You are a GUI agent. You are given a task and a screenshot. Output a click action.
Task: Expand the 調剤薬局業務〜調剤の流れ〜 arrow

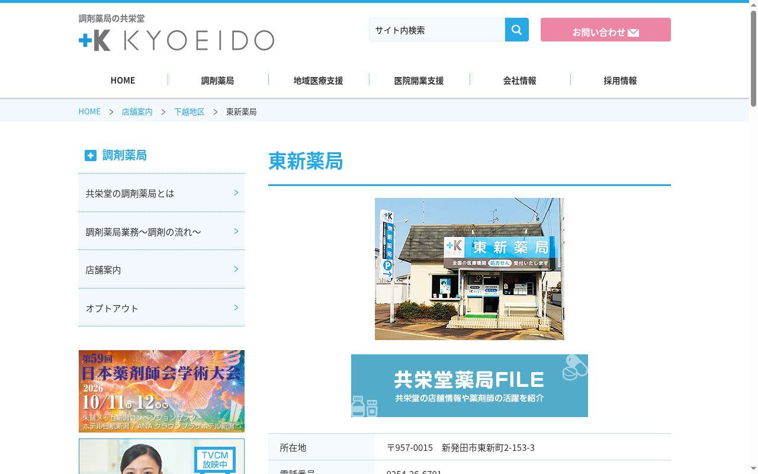coord(236,231)
